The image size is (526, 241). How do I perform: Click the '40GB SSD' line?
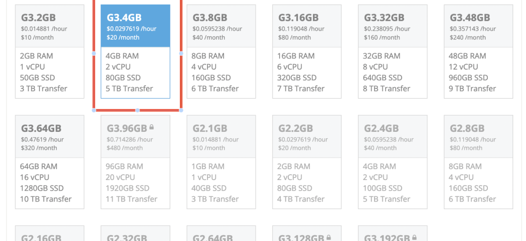click(209, 188)
